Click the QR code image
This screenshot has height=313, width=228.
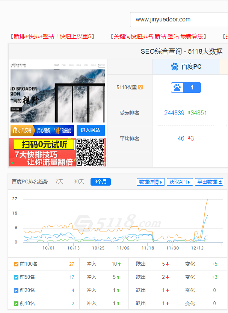91,152
